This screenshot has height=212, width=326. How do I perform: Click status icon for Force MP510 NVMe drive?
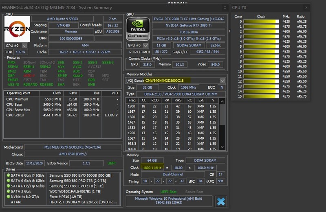[8, 197]
